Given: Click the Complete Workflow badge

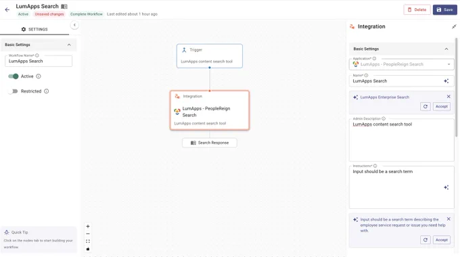Looking at the screenshot, I should (87, 14).
